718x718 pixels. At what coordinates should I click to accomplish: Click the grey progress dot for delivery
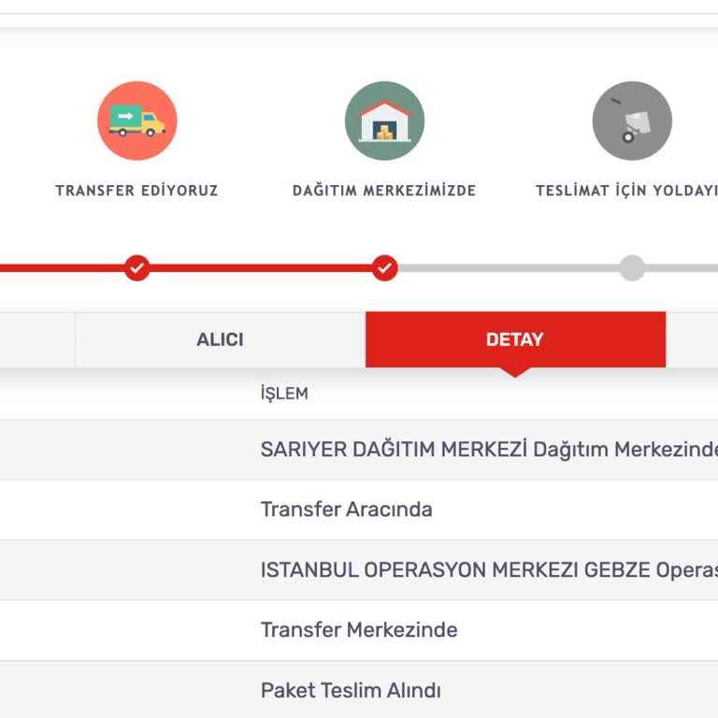[632, 268]
